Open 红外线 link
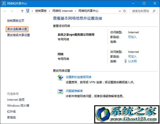Screen dimensions: 160x124 click(x=12, y=112)
